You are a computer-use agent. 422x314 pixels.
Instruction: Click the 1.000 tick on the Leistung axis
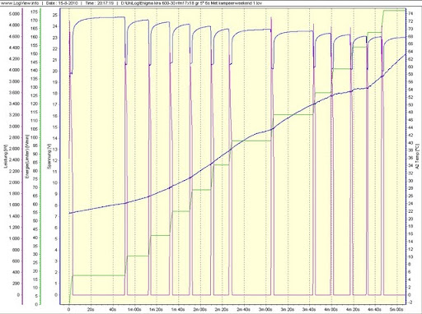(14, 238)
